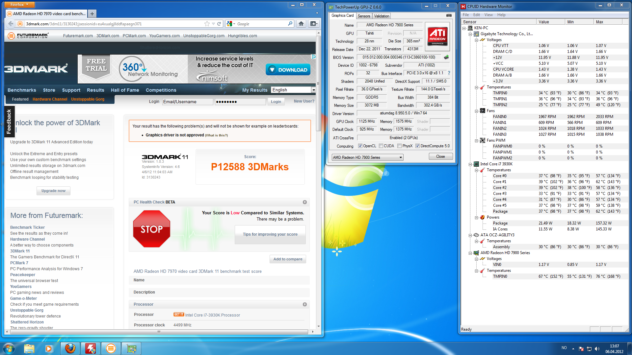The width and height of the screenshot is (632, 355).
Task: Click the Futuremark logo icon
Action: [x=11, y=36]
